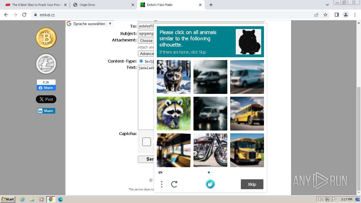The width and height of the screenshot is (361, 203).
Task: Open the Sprache auswählen language dropdown
Action: [x=89, y=24]
